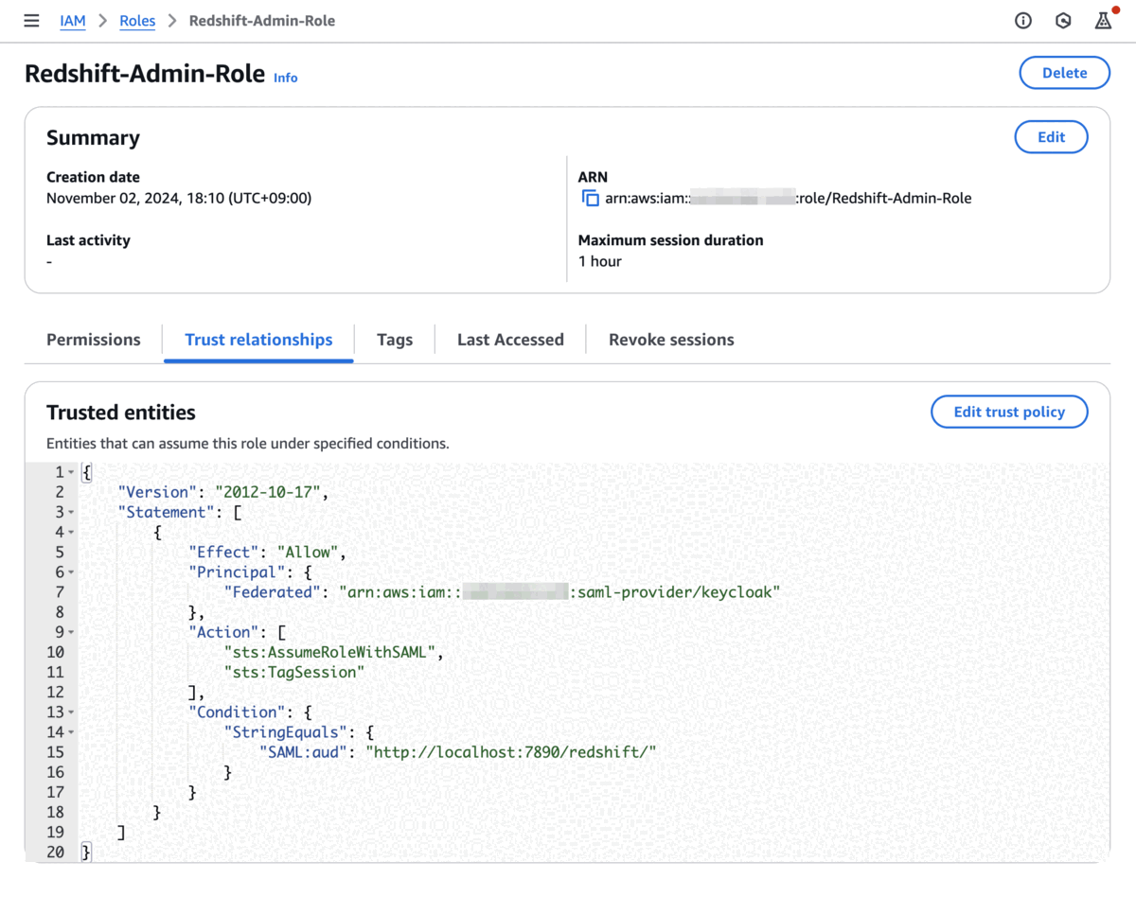Image resolution: width=1136 pixels, height=897 pixels.
Task: Copy the role ARN with copy icon
Action: 590,199
